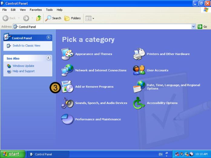The width and height of the screenshot is (211, 158).
Task: Click the 10:10 AM clock in system tray
Action: (201, 154)
